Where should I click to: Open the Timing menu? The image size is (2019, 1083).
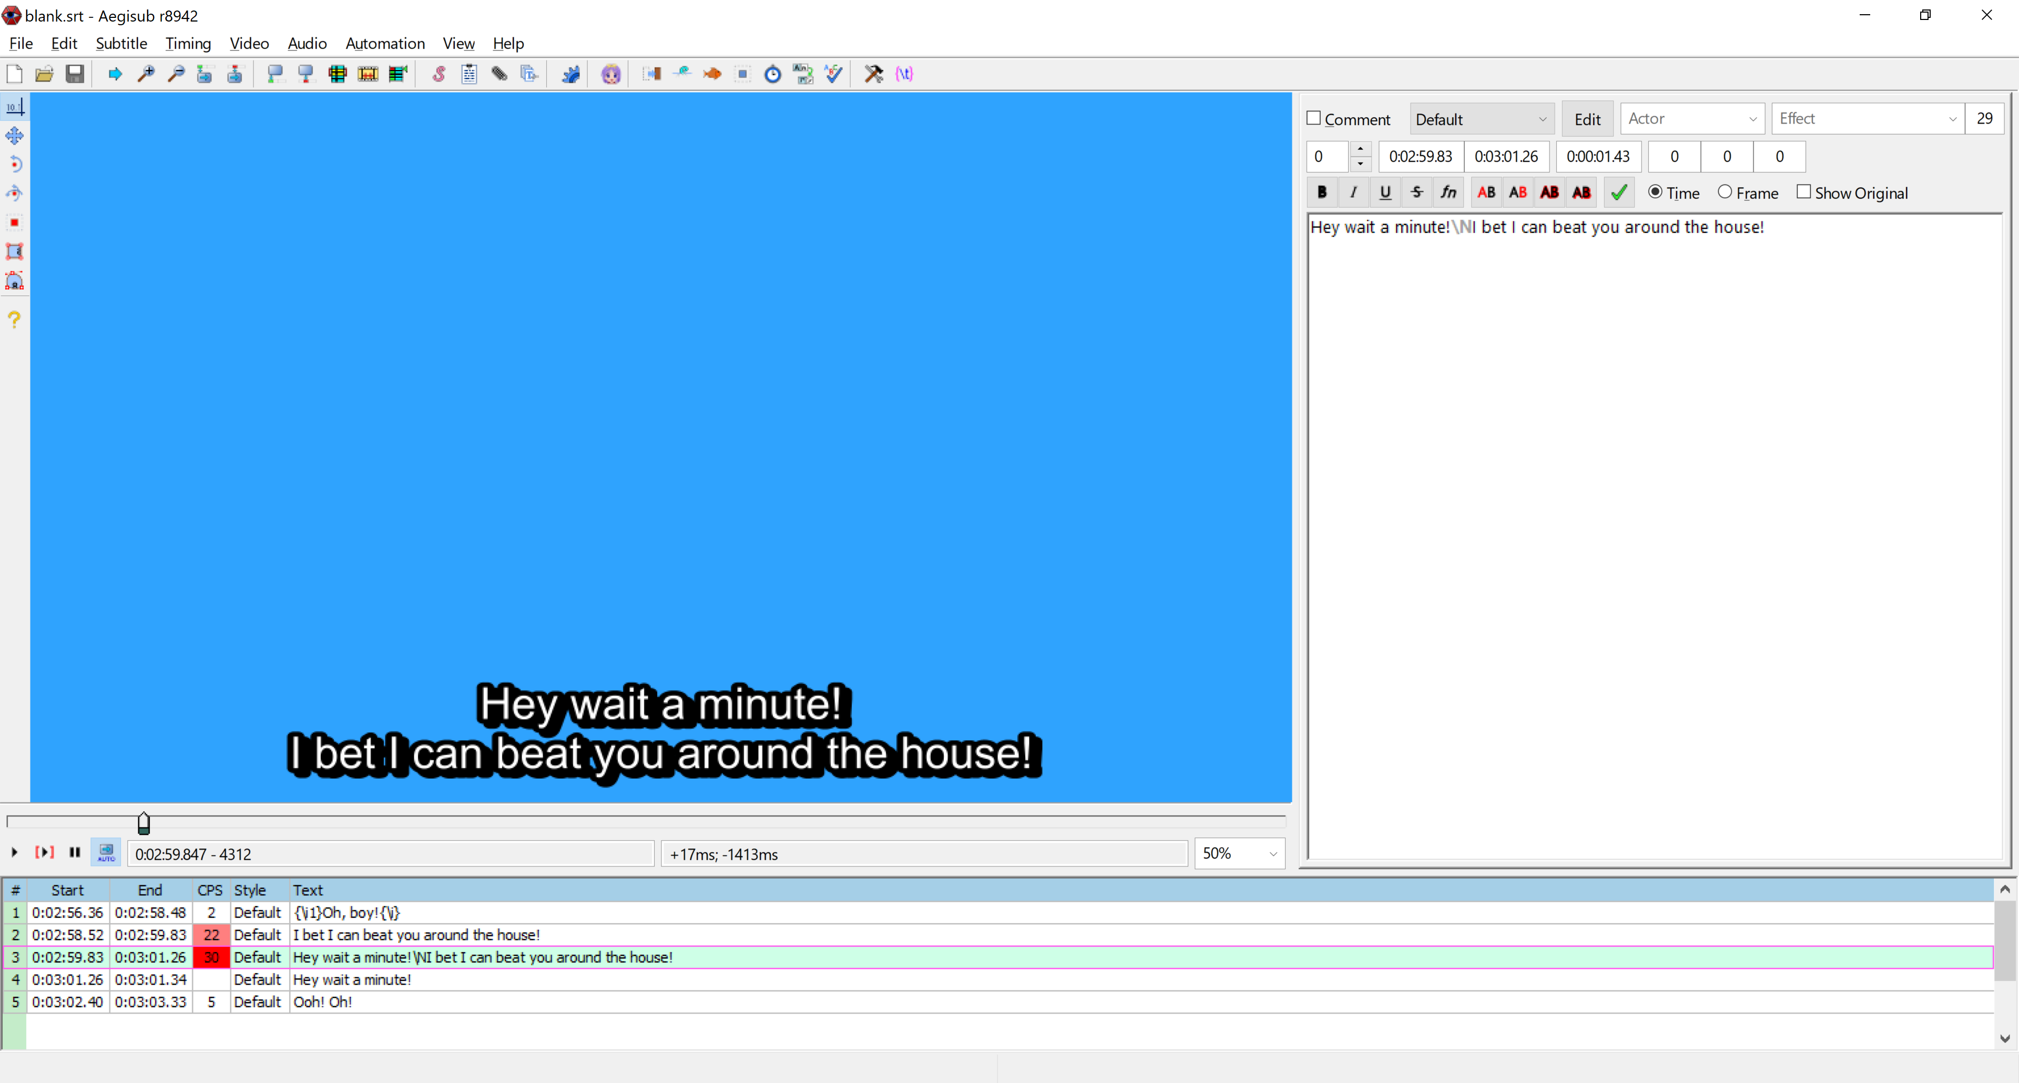[188, 43]
